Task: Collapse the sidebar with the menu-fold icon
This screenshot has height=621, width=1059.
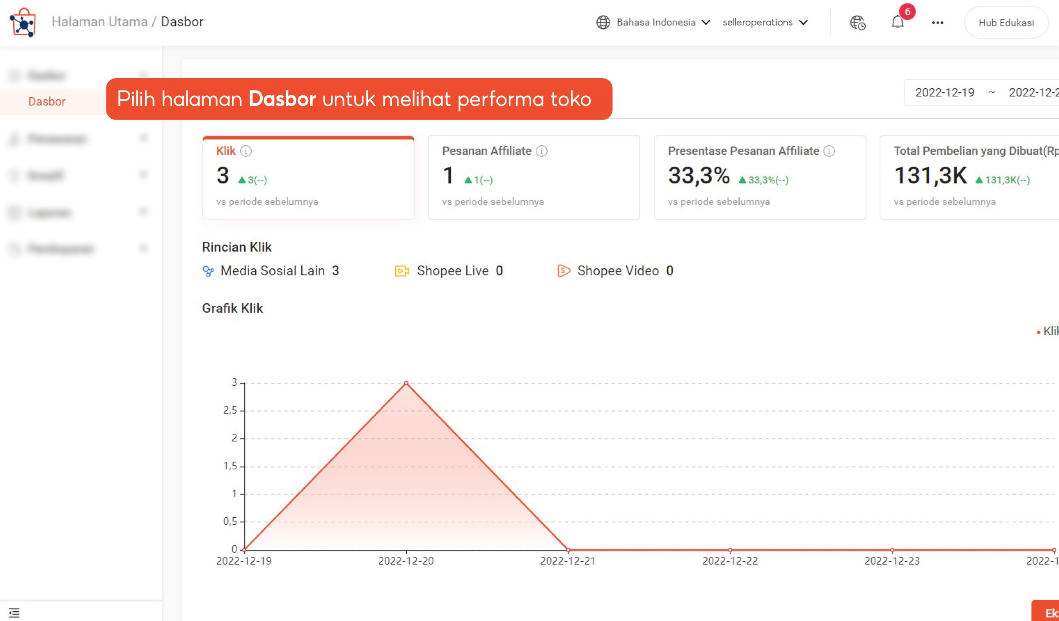Action: coord(14,613)
